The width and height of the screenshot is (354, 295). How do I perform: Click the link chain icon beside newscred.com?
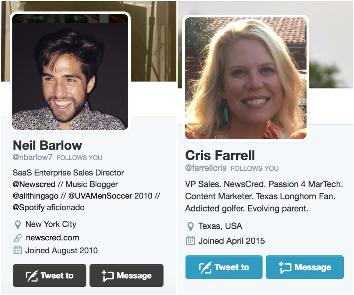click(x=18, y=238)
